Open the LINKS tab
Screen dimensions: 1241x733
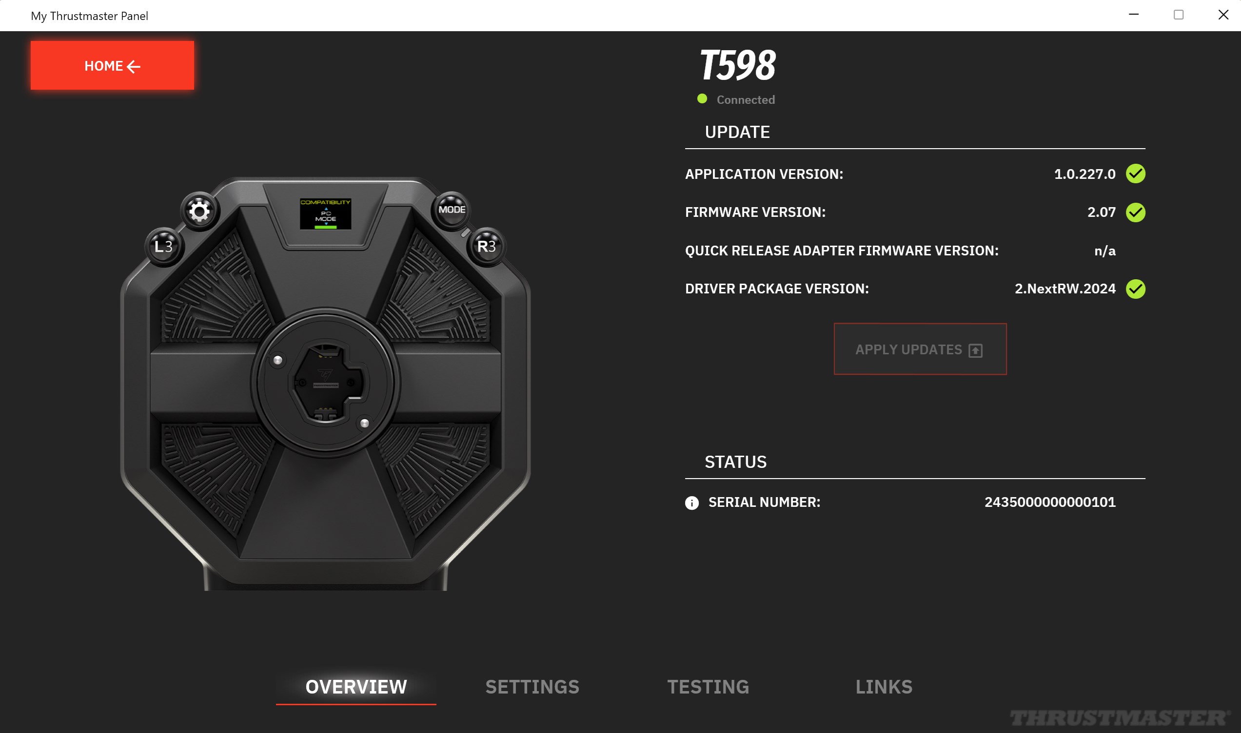(x=884, y=687)
